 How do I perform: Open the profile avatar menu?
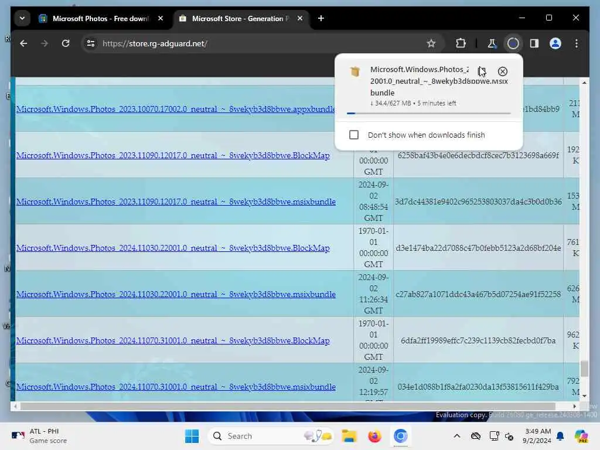[x=555, y=43]
